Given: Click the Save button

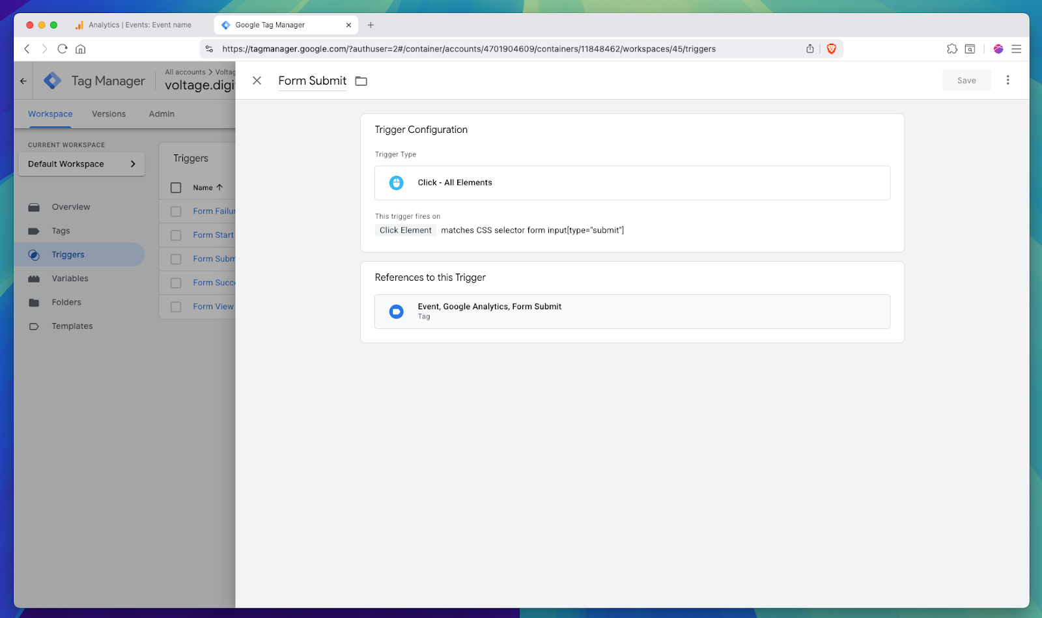Looking at the screenshot, I should [966, 80].
